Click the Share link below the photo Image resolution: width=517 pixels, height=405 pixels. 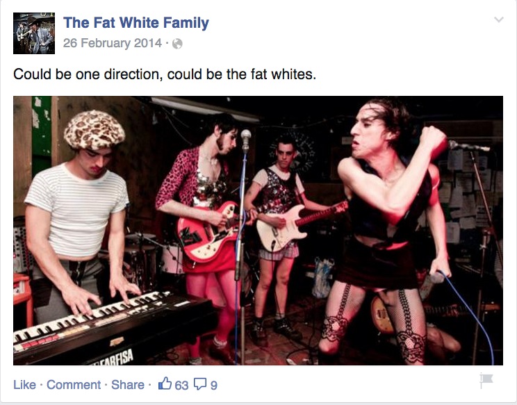coord(128,385)
